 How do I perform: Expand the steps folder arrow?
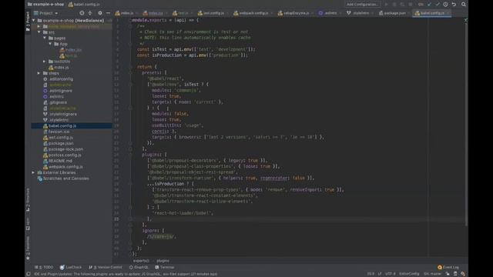click(x=39, y=73)
